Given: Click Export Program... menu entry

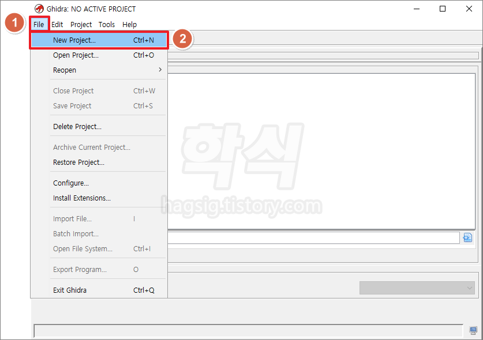Looking at the screenshot, I should [99, 270].
